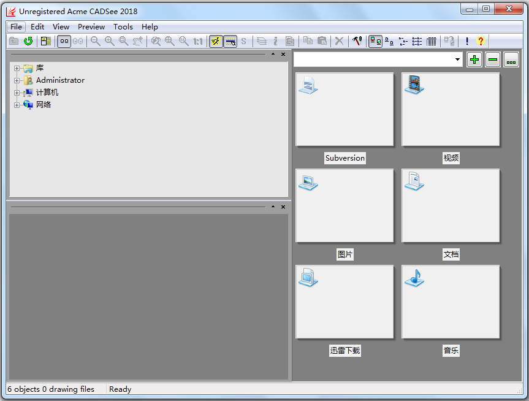The height and width of the screenshot is (401, 529).
Task: Open the File menu
Action: (16, 26)
